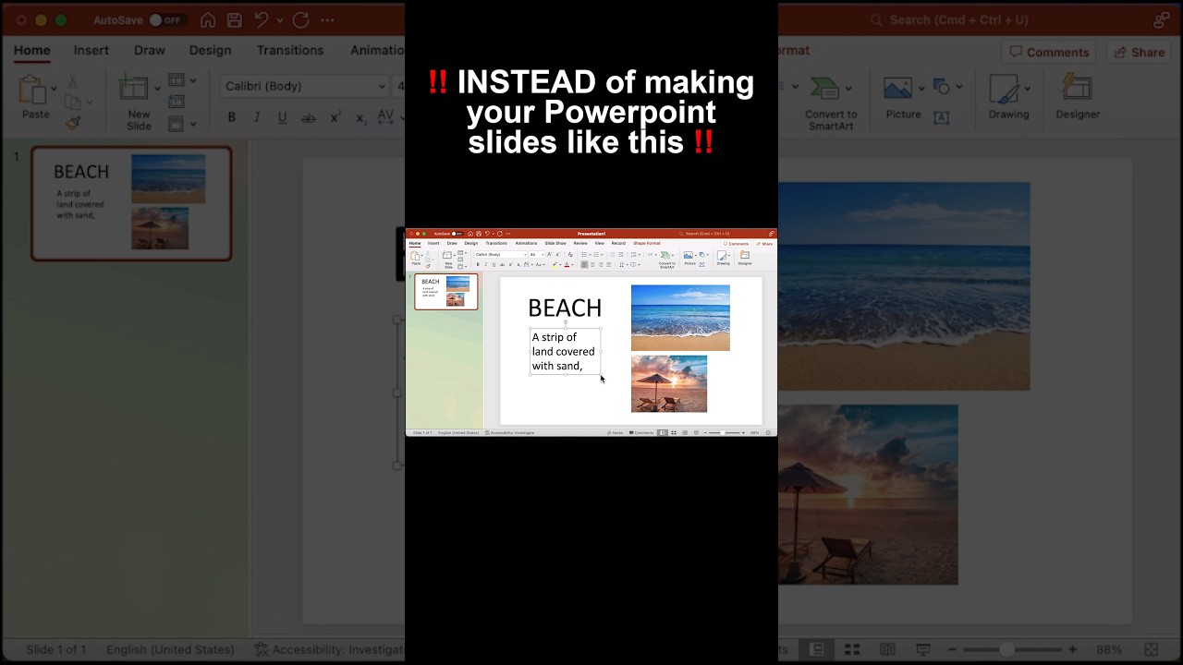
Task: Click the Picture icon in the small center window
Action: pos(689,255)
